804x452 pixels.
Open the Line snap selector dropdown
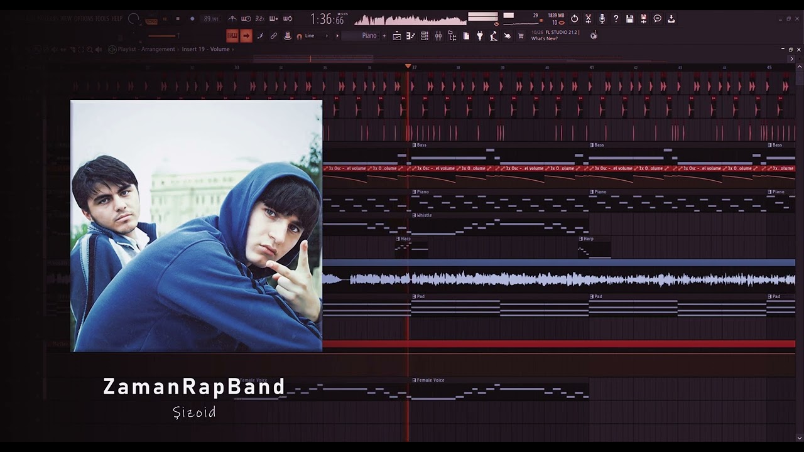[x=317, y=36]
